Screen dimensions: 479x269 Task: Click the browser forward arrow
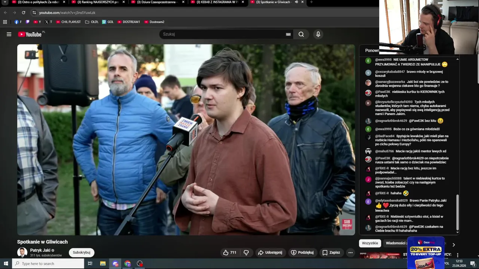tap(14, 13)
